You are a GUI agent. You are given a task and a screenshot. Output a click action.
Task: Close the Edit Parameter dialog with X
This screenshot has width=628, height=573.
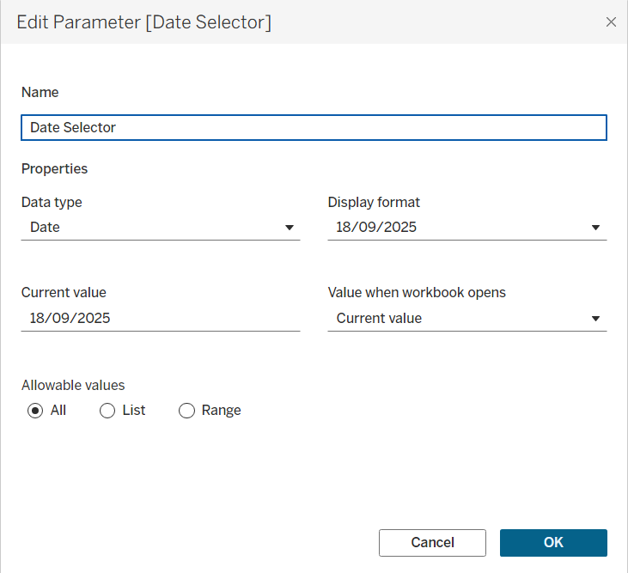point(611,22)
